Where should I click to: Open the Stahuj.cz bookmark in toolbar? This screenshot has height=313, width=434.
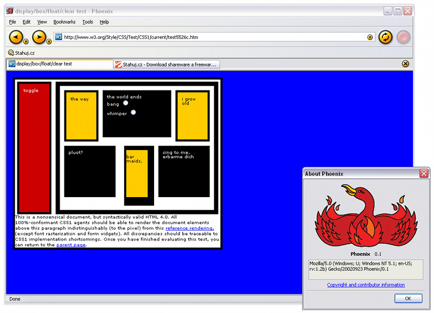tap(21, 53)
